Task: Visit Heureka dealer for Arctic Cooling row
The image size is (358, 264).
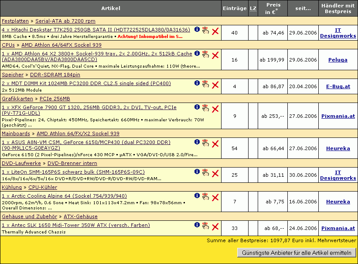Action: (x=338, y=202)
